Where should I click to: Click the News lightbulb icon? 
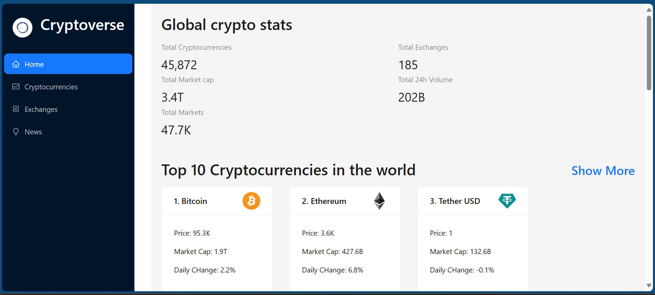[x=16, y=132]
